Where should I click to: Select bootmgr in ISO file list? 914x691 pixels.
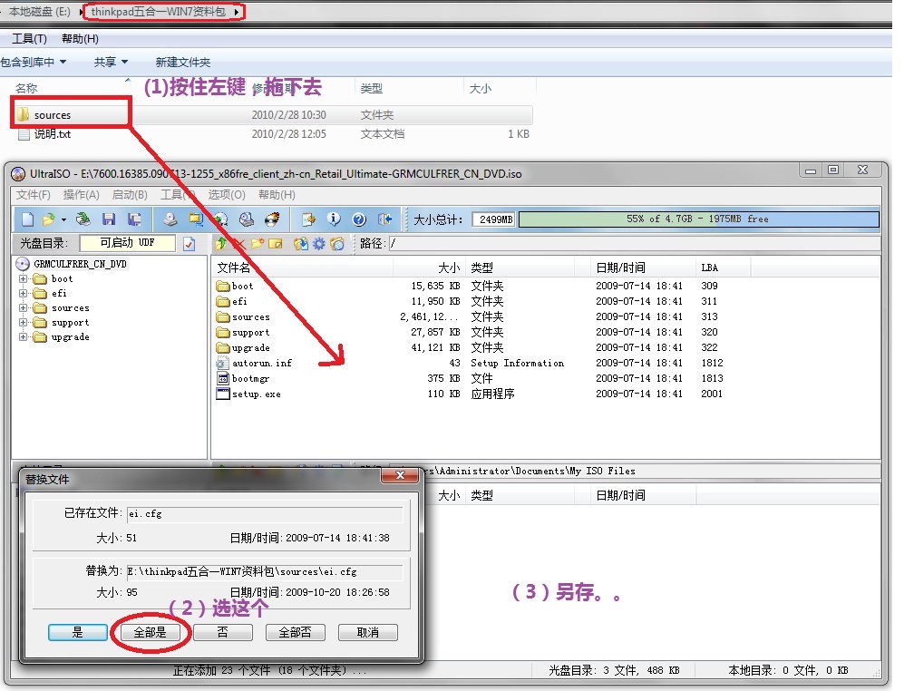tap(243, 378)
